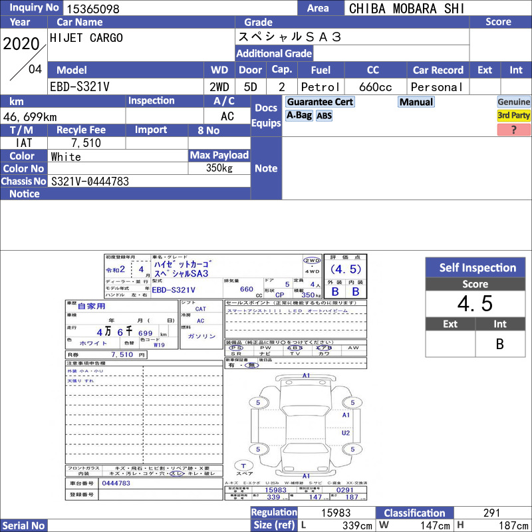Click Classification value 291
The height and width of the screenshot is (532, 532).
point(491,513)
